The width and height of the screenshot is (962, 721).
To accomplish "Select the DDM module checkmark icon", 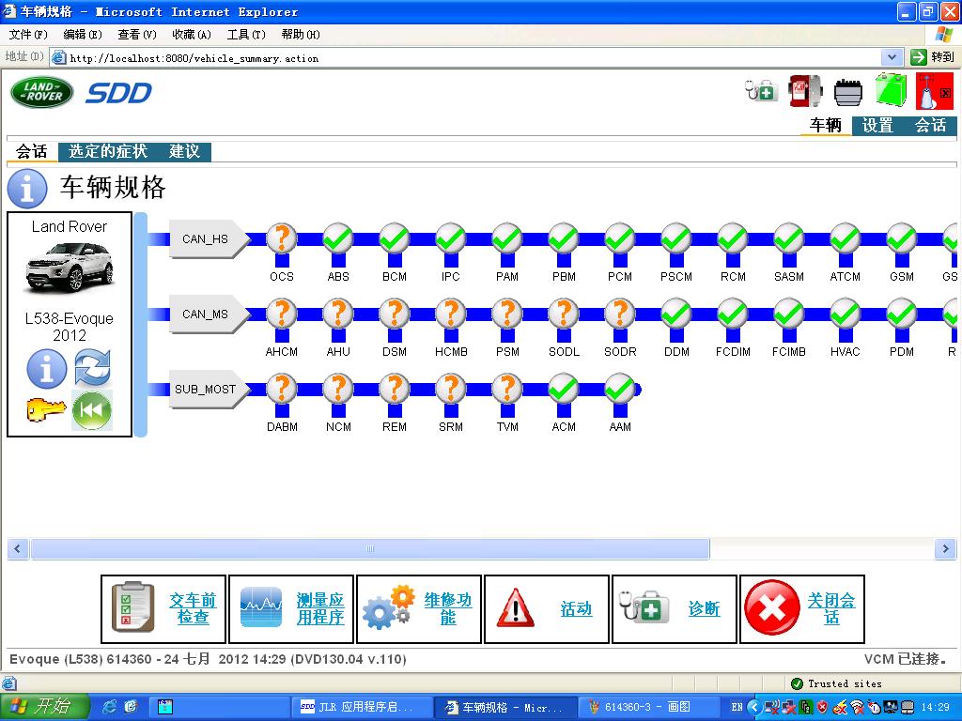I will (x=676, y=314).
